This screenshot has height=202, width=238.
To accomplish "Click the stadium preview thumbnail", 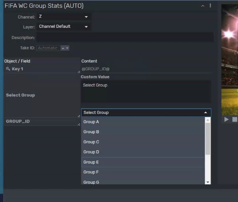I will point(229,59).
